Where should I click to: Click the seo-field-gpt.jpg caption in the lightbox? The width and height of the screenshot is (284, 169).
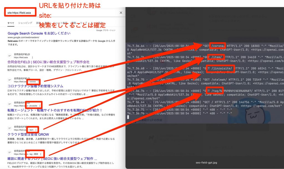(x=206, y=163)
